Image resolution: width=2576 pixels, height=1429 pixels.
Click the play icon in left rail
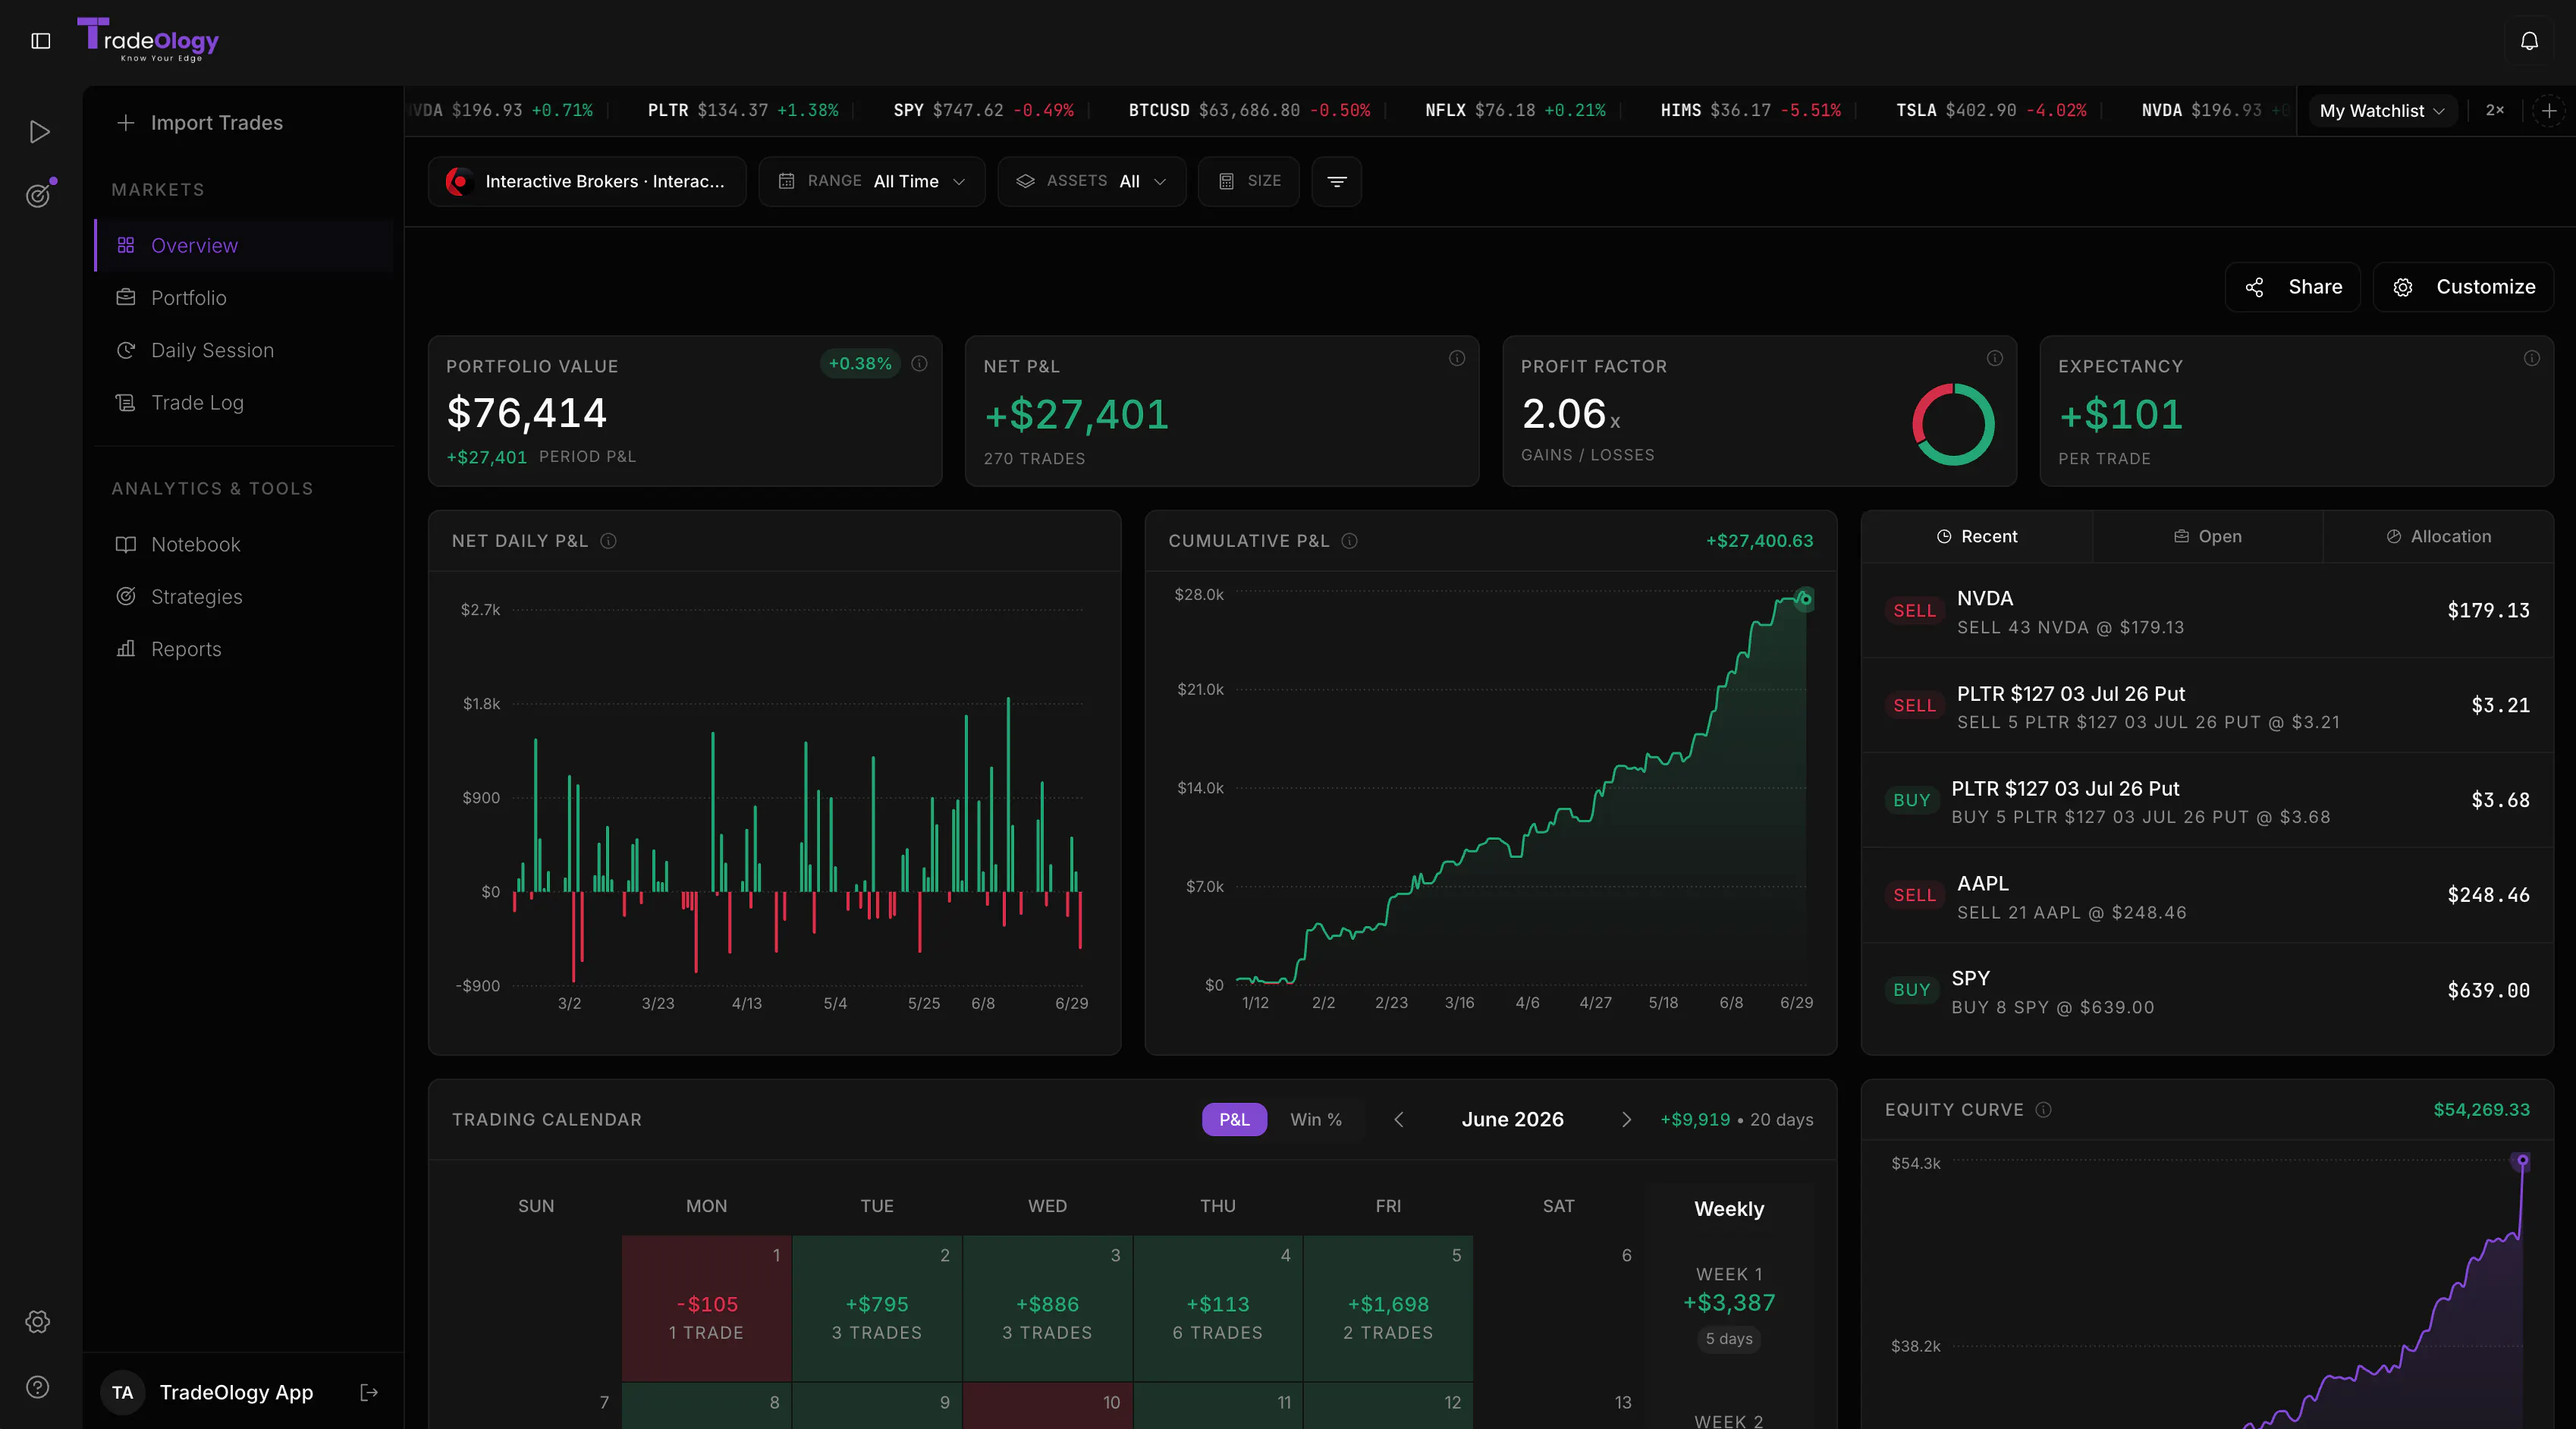39,132
